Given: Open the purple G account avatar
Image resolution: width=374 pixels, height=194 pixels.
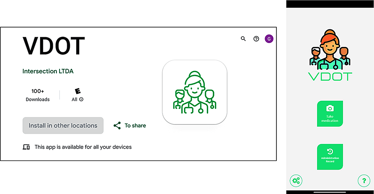Looking at the screenshot, I should (x=269, y=39).
